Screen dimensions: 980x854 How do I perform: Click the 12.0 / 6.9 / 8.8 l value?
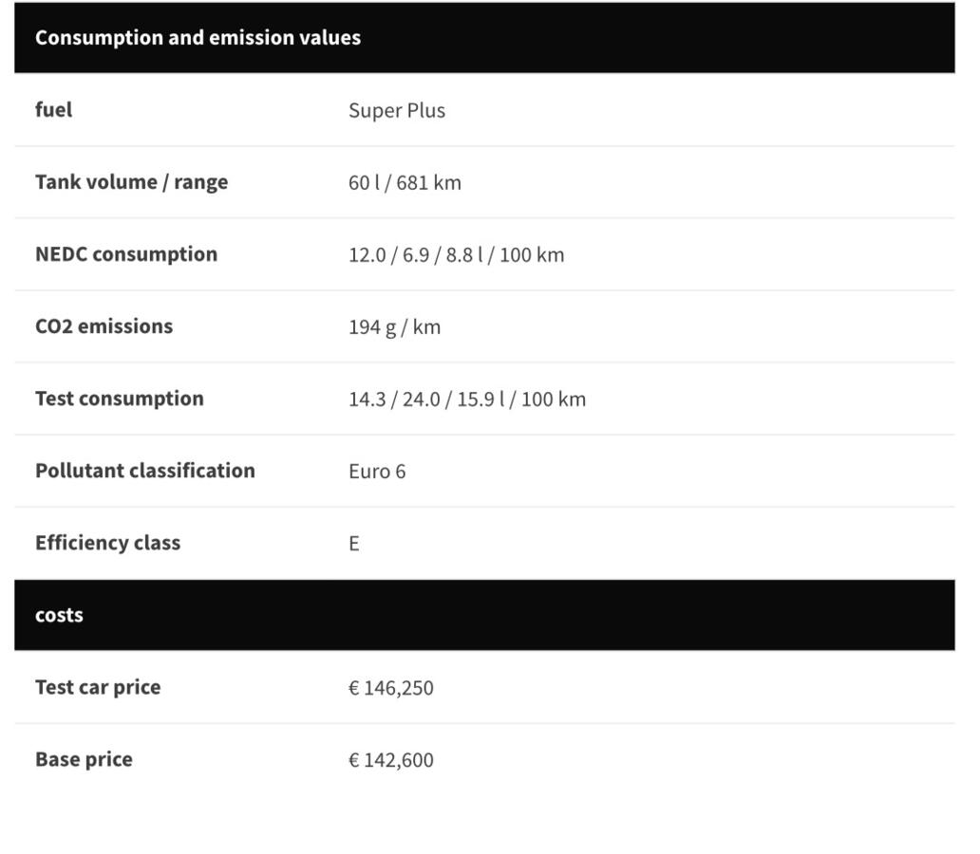(x=456, y=254)
